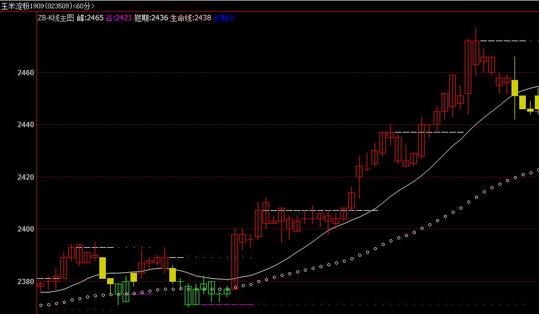Select the yellow candle with the long upper wick below 2460
Viewport: 539px width, 314px height.
coord(514,88)
